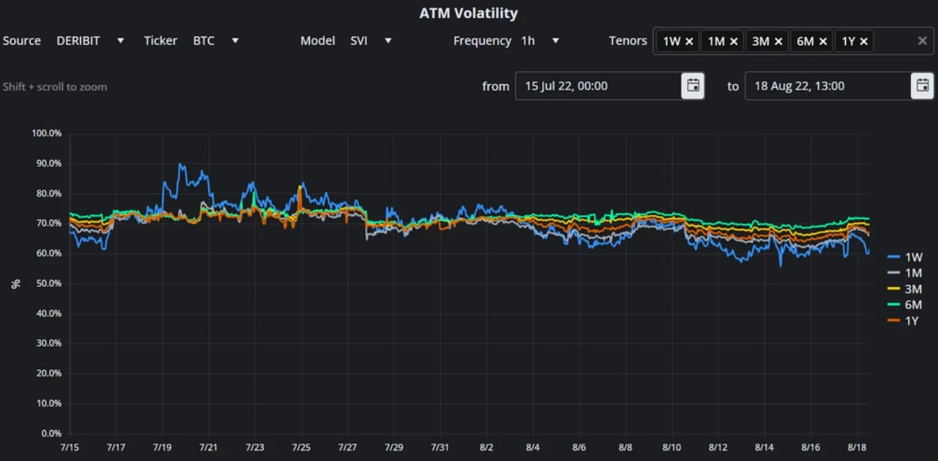Open the Source dropdown showing DERIBIT
This screenshot has width=938, height=461.
(x=91, y=40)
